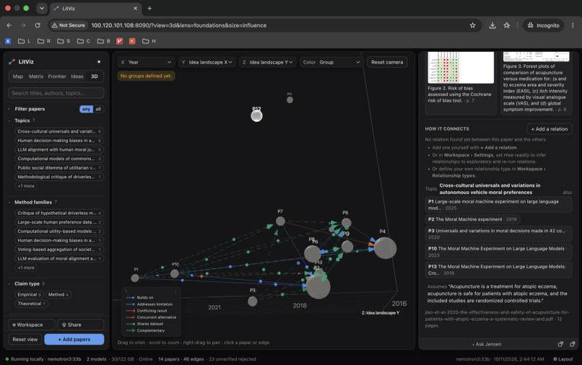Open the X axis 'Year' dropdown

click(146, 62)
